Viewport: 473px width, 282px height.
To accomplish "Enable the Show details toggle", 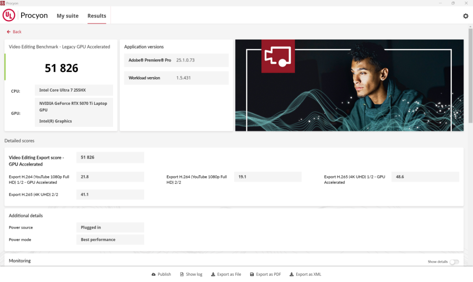I will click(454, 262).
